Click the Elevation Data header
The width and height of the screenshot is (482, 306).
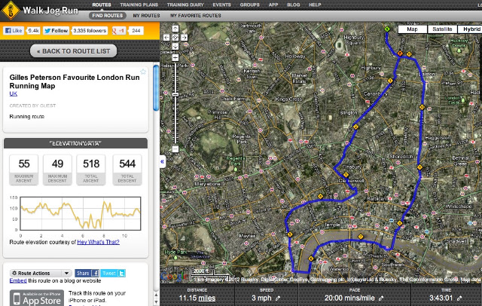[75, 143]
